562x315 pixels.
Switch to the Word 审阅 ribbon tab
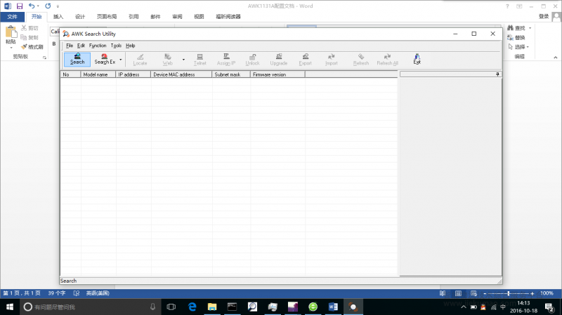[x=177, y=16]
